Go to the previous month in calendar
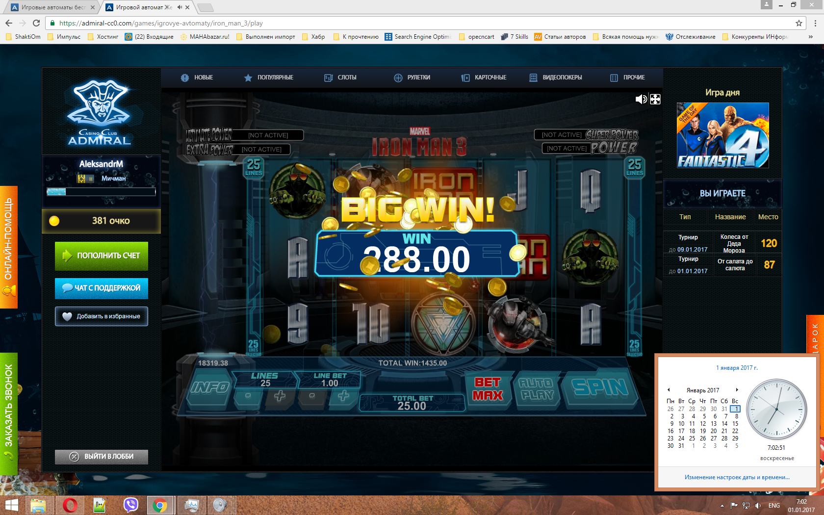 pyautogui.click(x=669, y=390)
